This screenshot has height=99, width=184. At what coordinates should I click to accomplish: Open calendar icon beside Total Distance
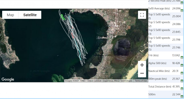182,89
